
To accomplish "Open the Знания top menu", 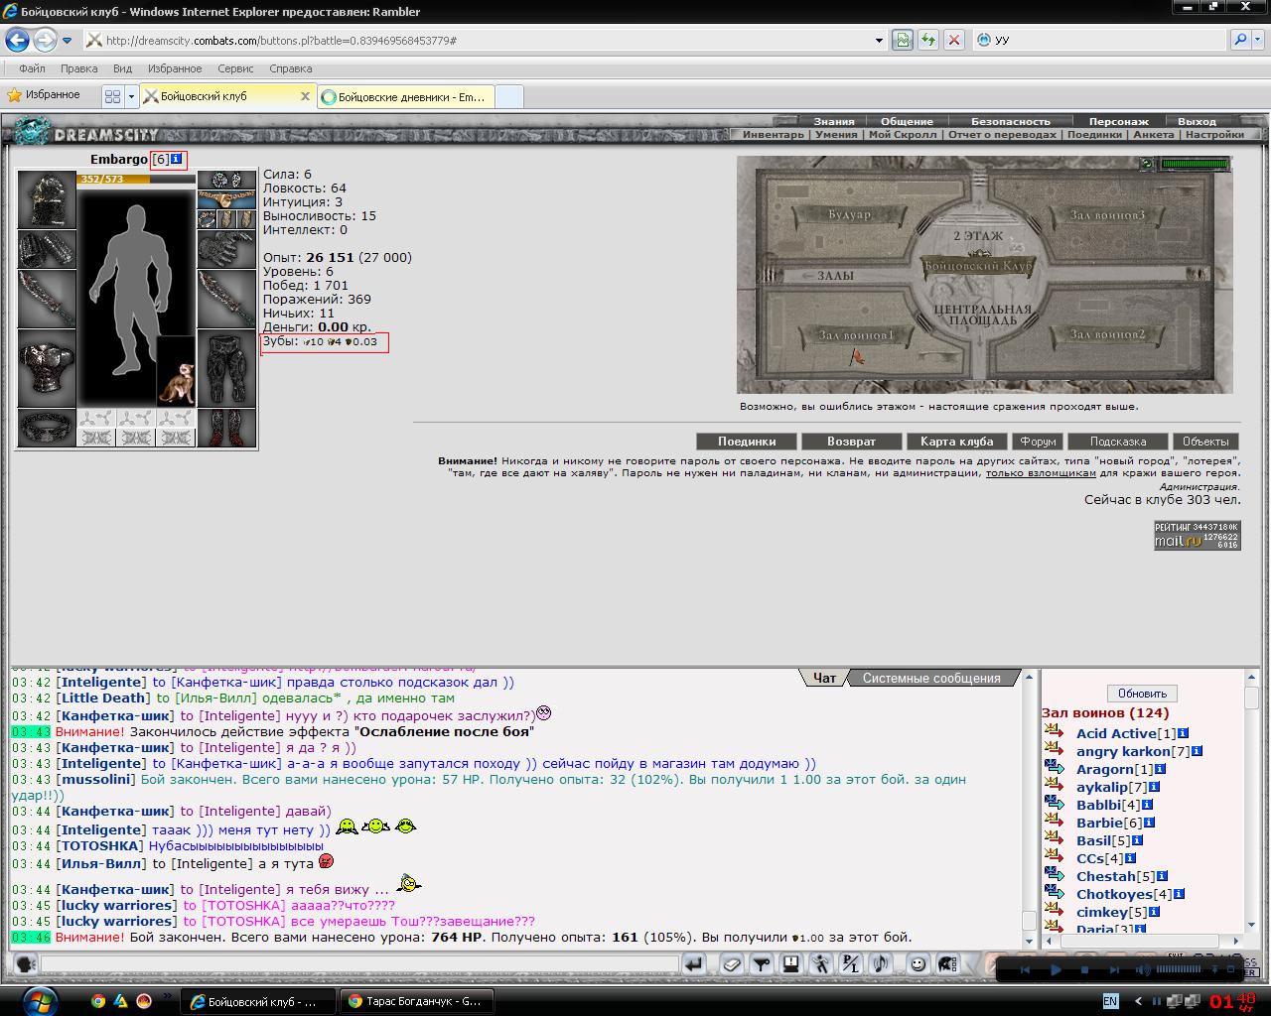I will (834, 121).
